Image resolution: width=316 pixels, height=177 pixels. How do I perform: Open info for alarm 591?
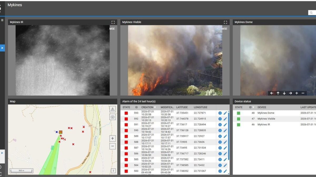[x=220, y=125]
